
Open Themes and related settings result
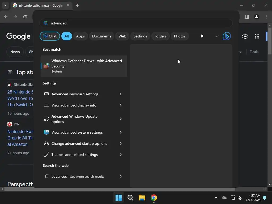(84, 155)
